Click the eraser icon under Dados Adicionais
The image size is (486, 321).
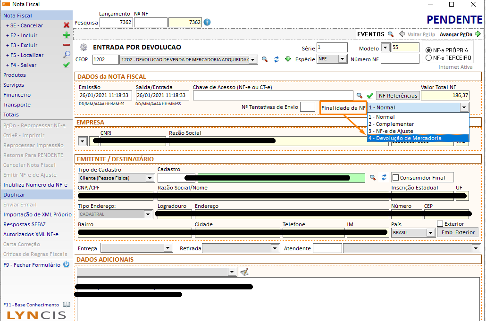244,272
